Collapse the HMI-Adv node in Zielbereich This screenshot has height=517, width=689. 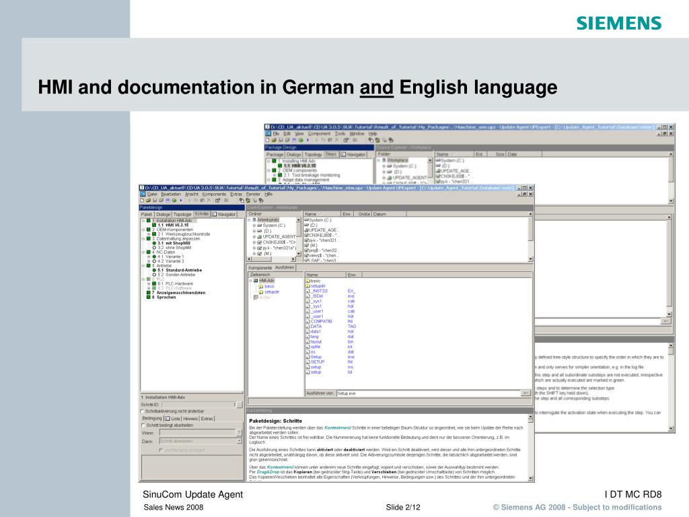[x=250, y=281]
